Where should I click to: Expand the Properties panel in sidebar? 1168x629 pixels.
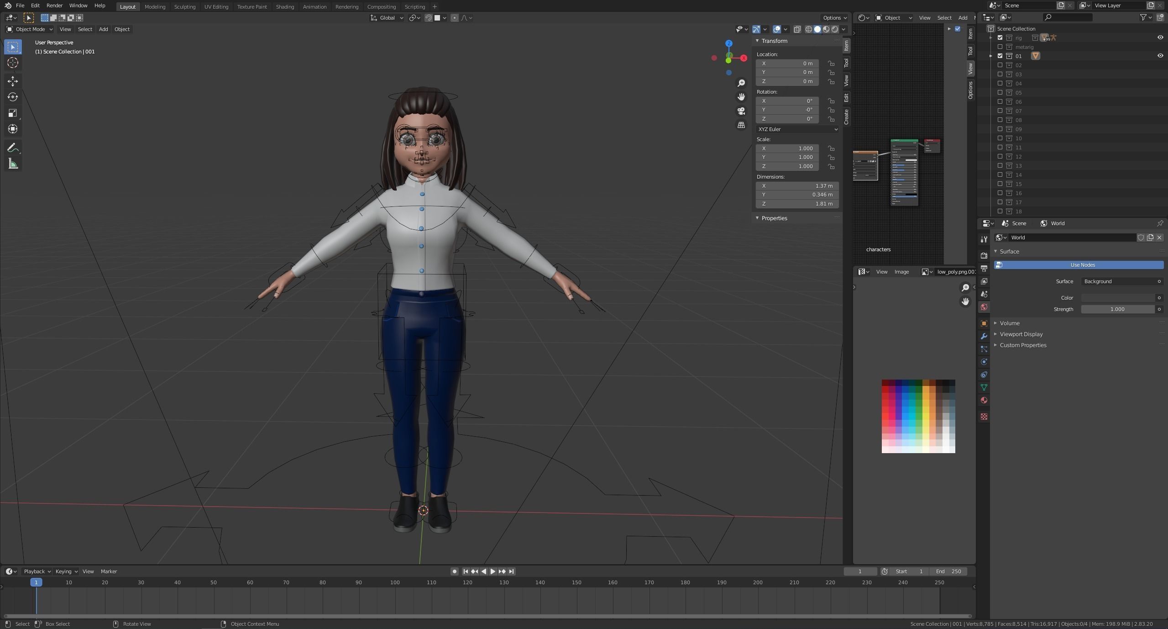pos(774,218)
